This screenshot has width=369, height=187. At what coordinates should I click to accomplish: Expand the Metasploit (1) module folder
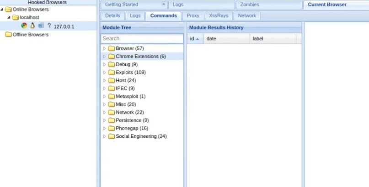[x=105, y=96]
